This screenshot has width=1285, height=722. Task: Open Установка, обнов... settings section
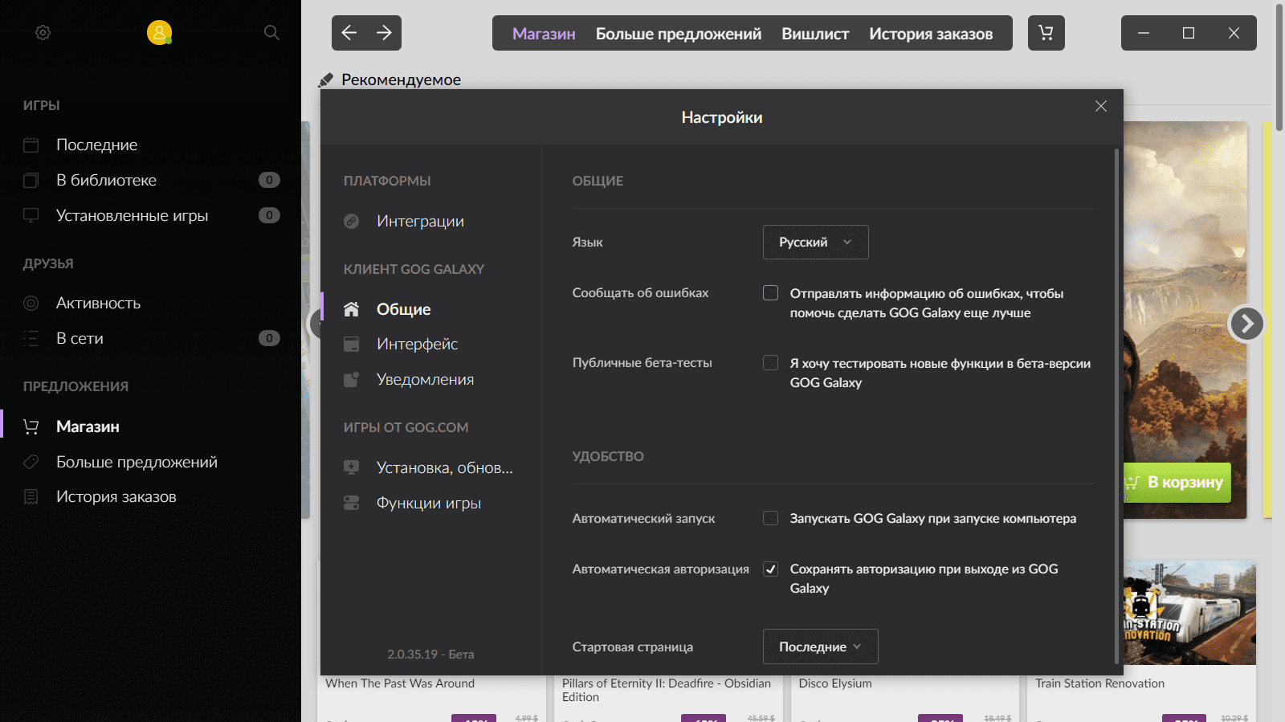point(445,467)
